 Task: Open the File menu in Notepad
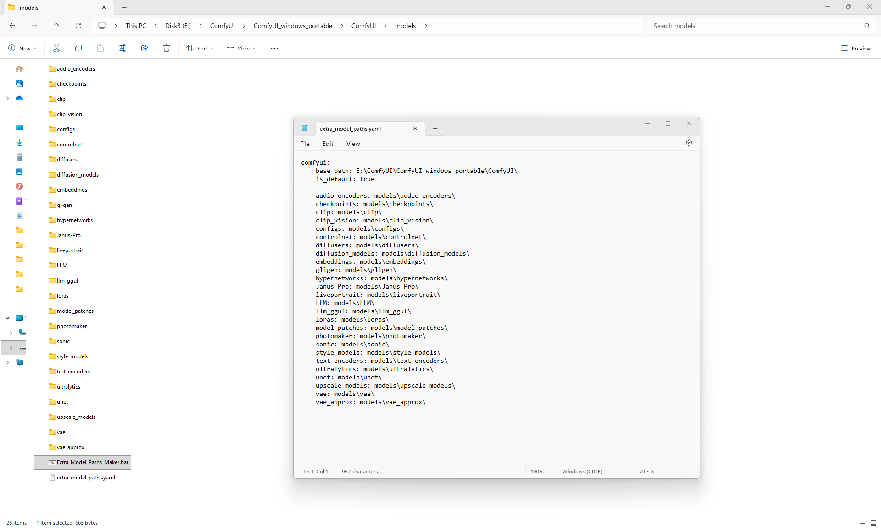coord(305,144)
